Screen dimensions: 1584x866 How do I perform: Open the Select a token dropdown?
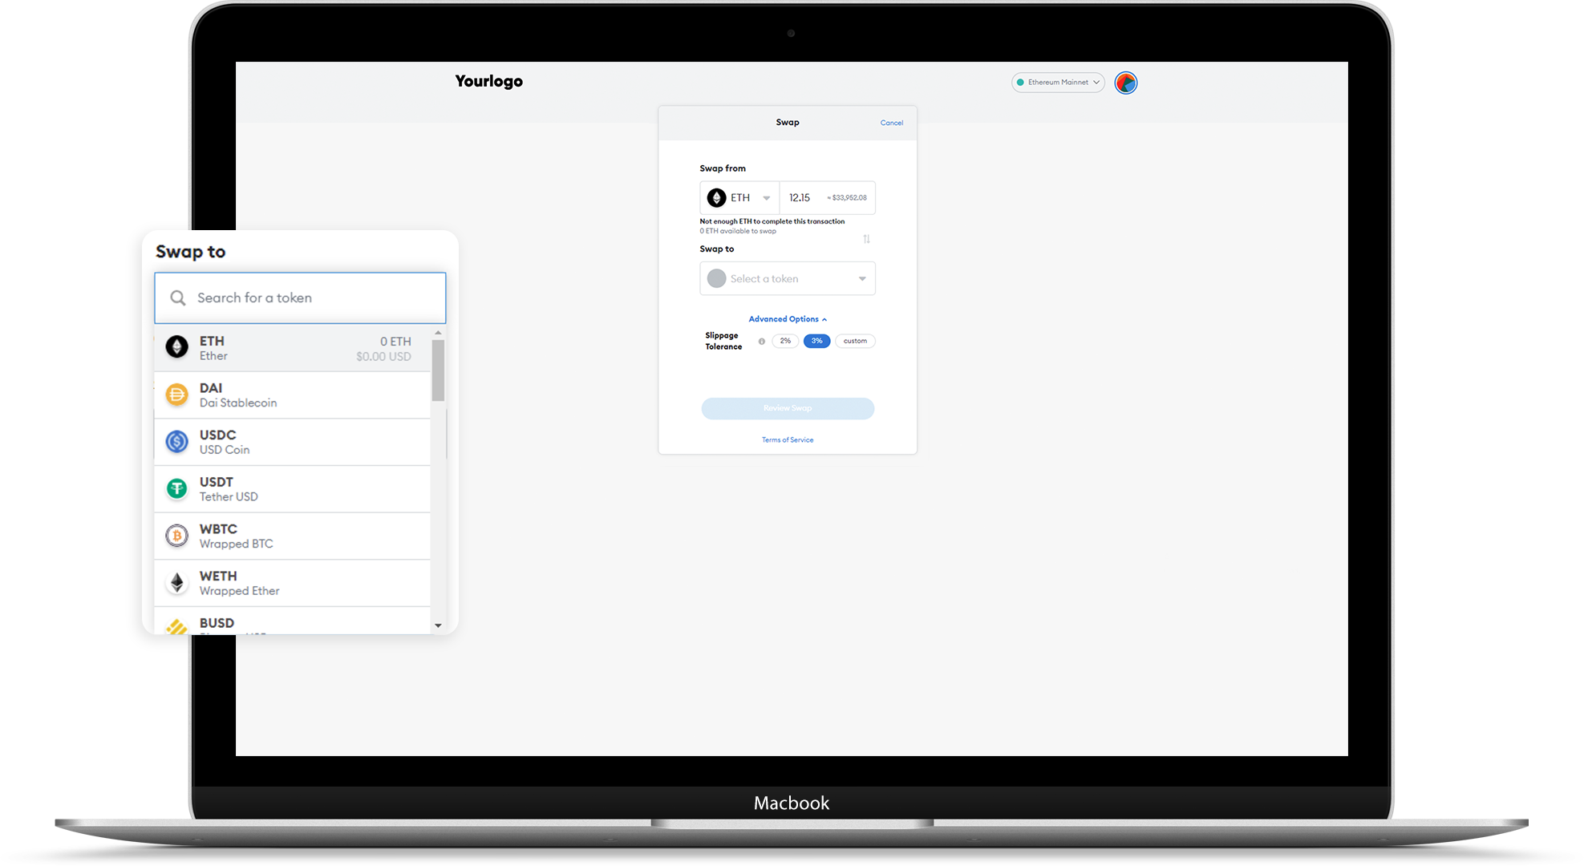point(788,278)
